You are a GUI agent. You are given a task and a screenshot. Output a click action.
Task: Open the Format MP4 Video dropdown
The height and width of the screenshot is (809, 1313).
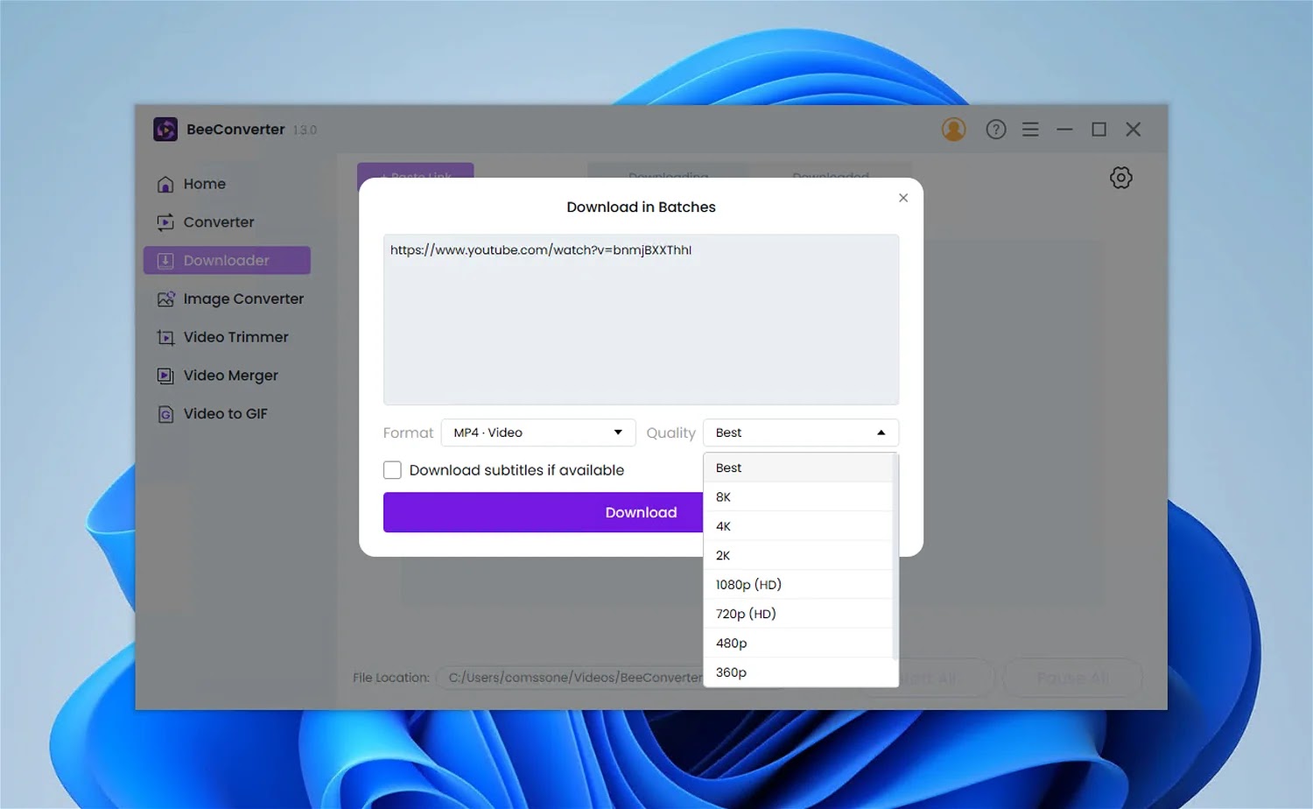tap(537, 433)
